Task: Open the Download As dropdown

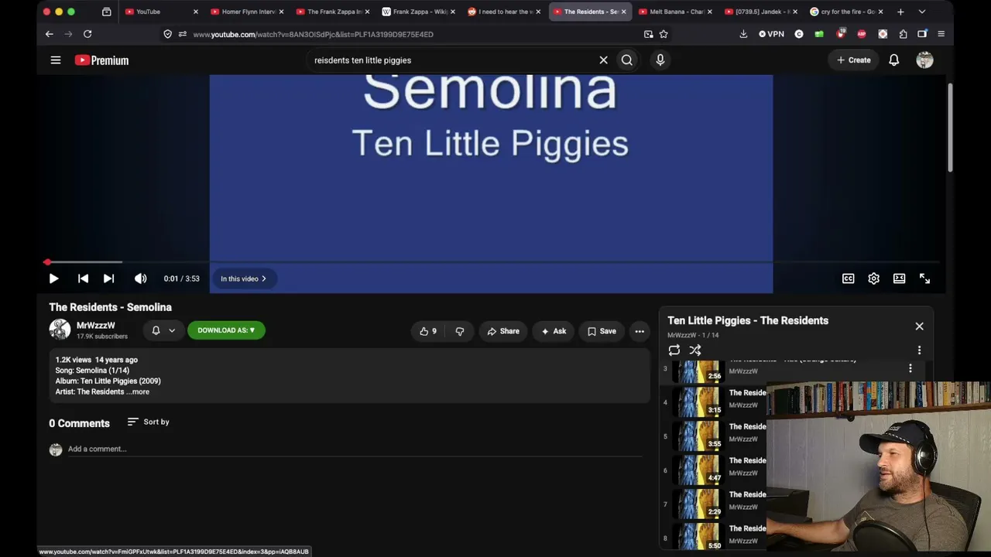Action: click(x=226, y=330)
